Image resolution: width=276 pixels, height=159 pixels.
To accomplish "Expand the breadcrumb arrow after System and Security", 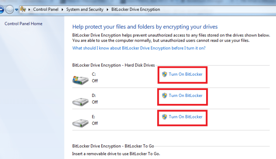I will [108, 10].
